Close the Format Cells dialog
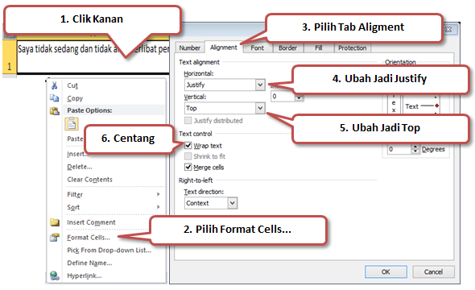Viewport: 475px width, 290px height. pos(448,29)
